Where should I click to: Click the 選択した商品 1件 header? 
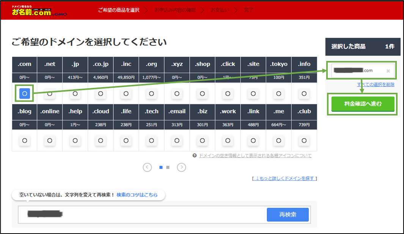(x=363, y=47)
